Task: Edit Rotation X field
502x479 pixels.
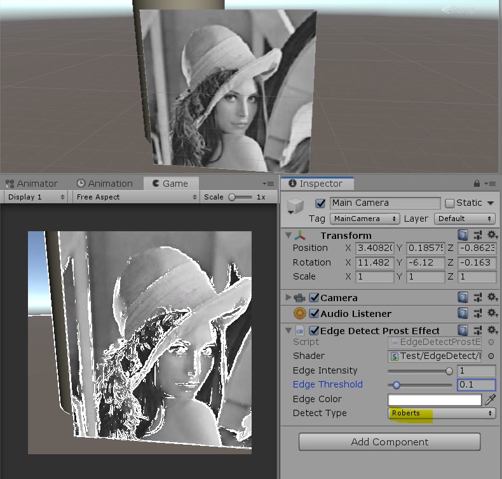Action: 374,263
